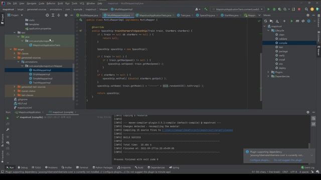
Task: Click wrench icon in Run panel sidebar
Action: click(x=8, y=129)
